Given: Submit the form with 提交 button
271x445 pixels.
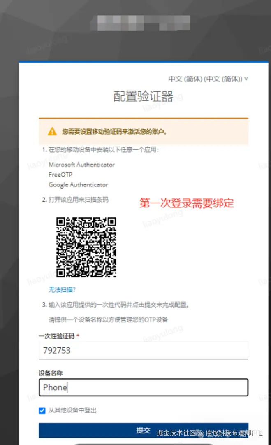Looking at the screenshot, I should click(144, 431).
